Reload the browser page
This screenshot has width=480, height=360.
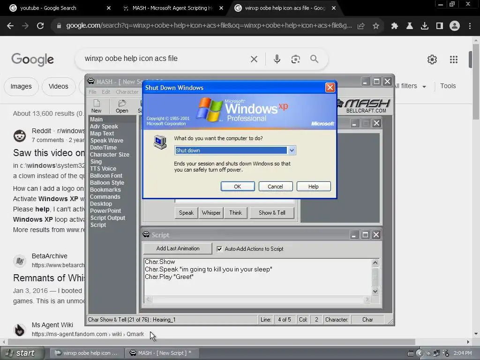pyautogui.click(x=40, y=26)
